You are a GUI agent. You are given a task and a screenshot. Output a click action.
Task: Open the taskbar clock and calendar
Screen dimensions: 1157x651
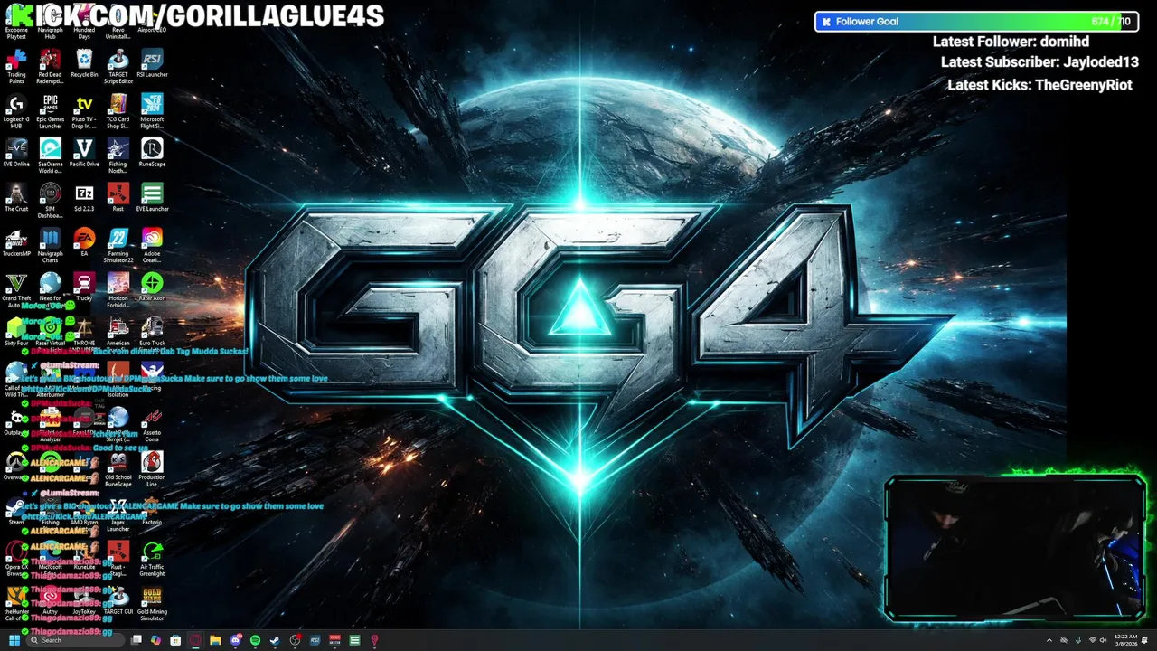(x=1126, y=640)
